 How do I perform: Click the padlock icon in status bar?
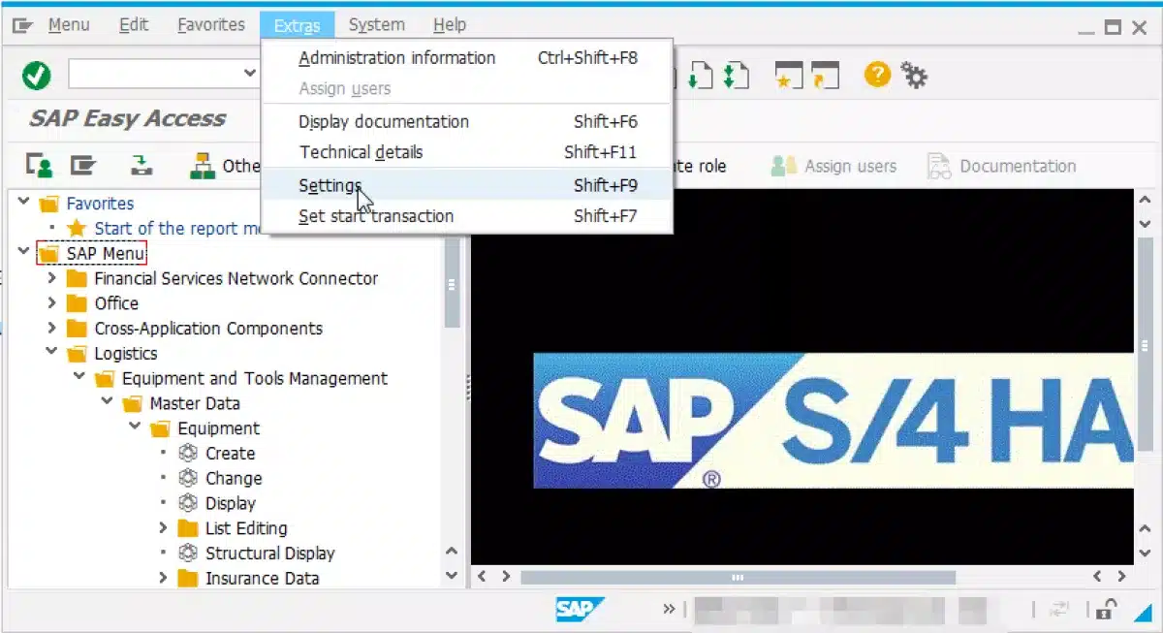(1107, 609)
